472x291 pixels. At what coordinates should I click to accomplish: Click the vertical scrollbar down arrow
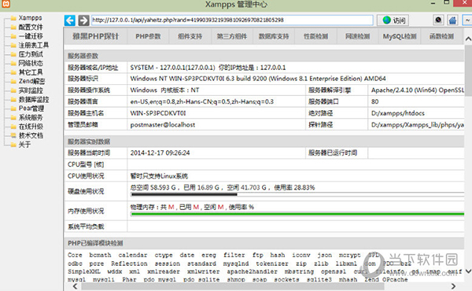(x=468, y=271)
